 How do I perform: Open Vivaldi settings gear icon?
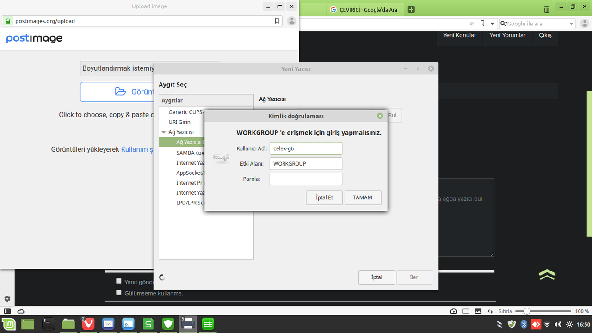pos(7,299)
